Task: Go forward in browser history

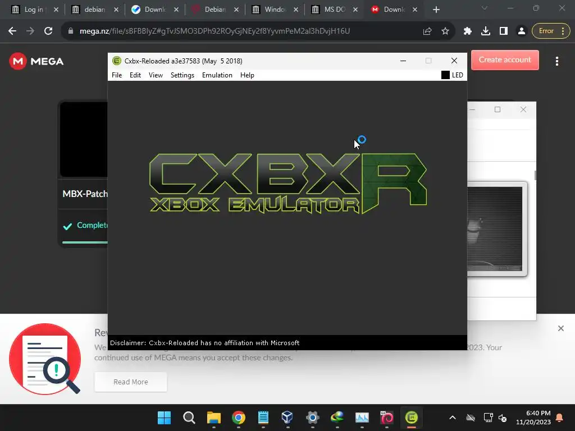Action: (30, 31)
